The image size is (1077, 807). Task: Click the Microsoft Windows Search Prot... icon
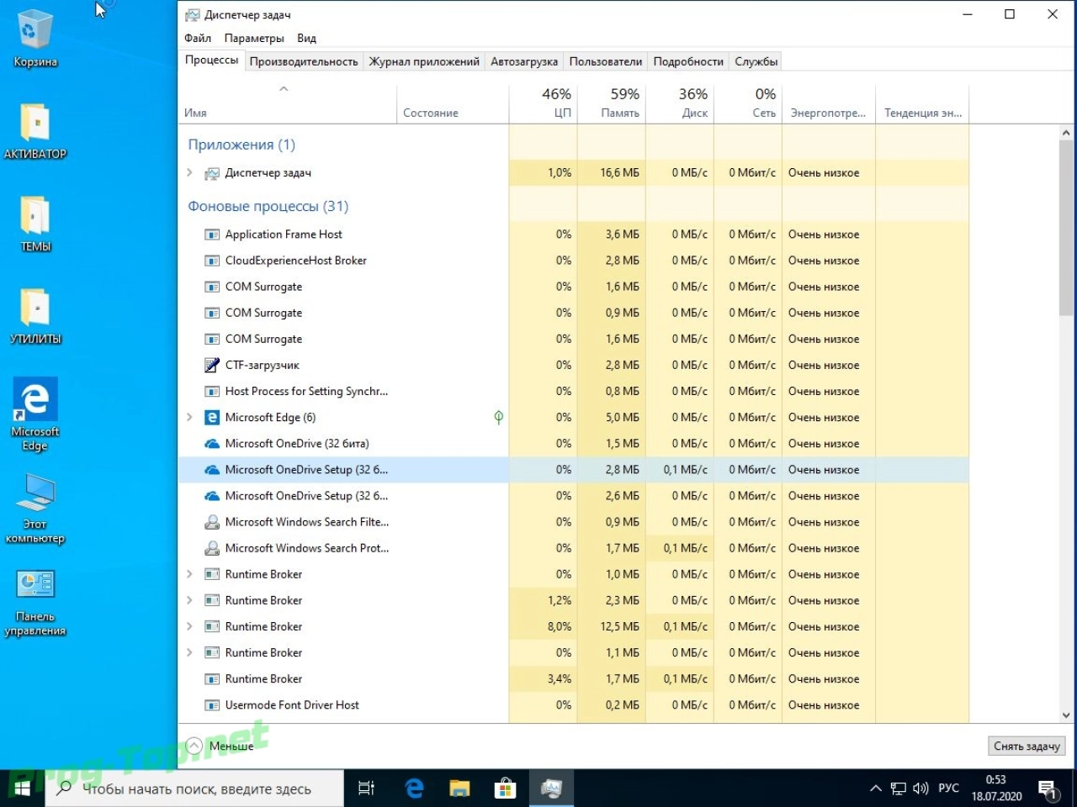pyautogui.click(x=212, y=548)
